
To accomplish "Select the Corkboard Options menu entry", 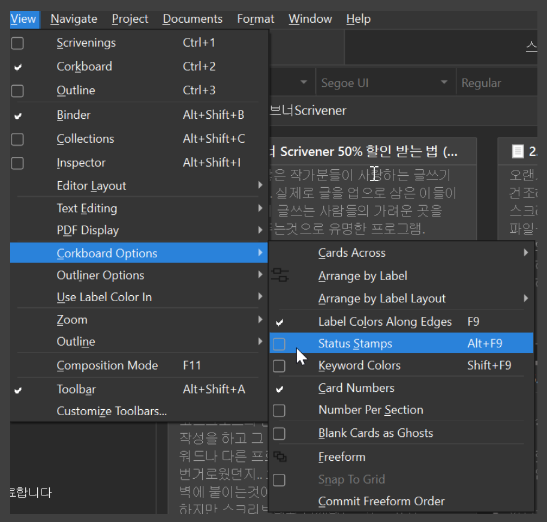I will [x=140, y=253].
